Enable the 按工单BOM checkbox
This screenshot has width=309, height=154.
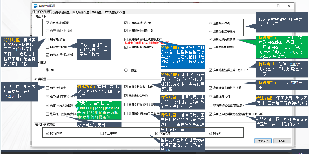(102, 133)
